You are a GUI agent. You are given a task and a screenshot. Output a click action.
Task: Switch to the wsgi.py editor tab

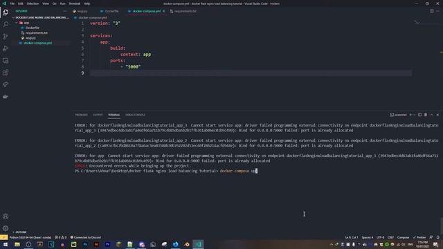click(82, 11)
